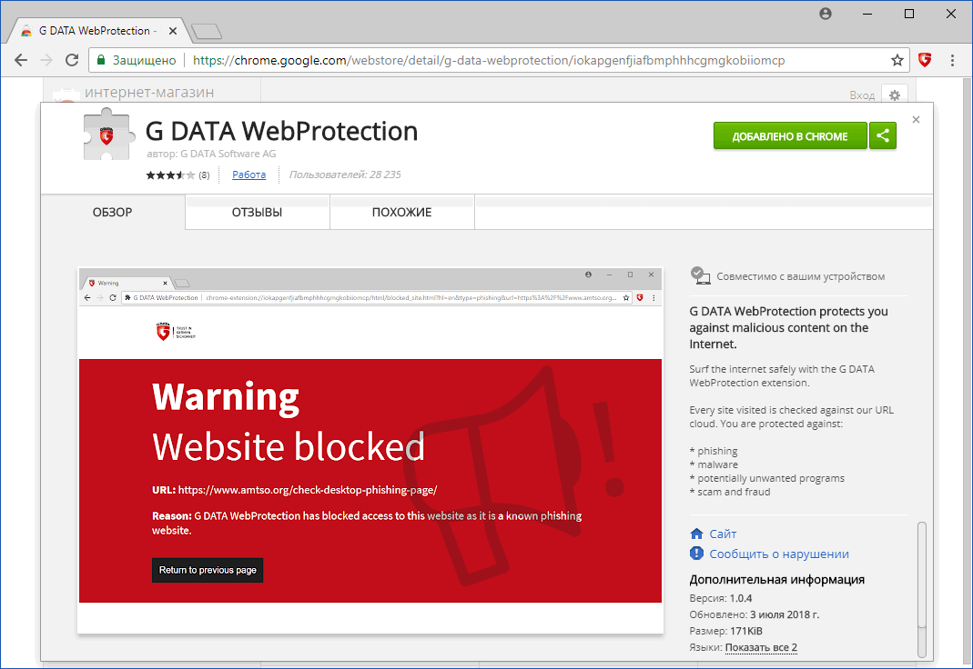Select the ОБЗОР tab

click(x=113, y=213)
